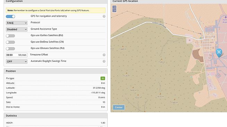
Task: Enable Gps use Galileo Satellites switch
Action: [x=10, y=36]
